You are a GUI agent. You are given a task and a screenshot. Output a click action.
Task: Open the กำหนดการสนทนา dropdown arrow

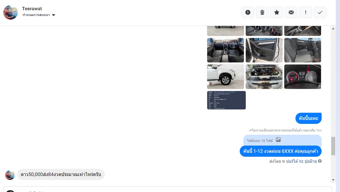tap(54, 15)
